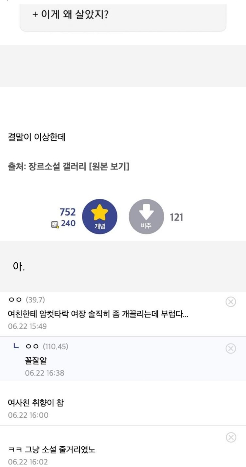Downvote the post with the 비추 arrow button
The height and width of the screenshot is (467, 246).
click(x=146, y=217)
